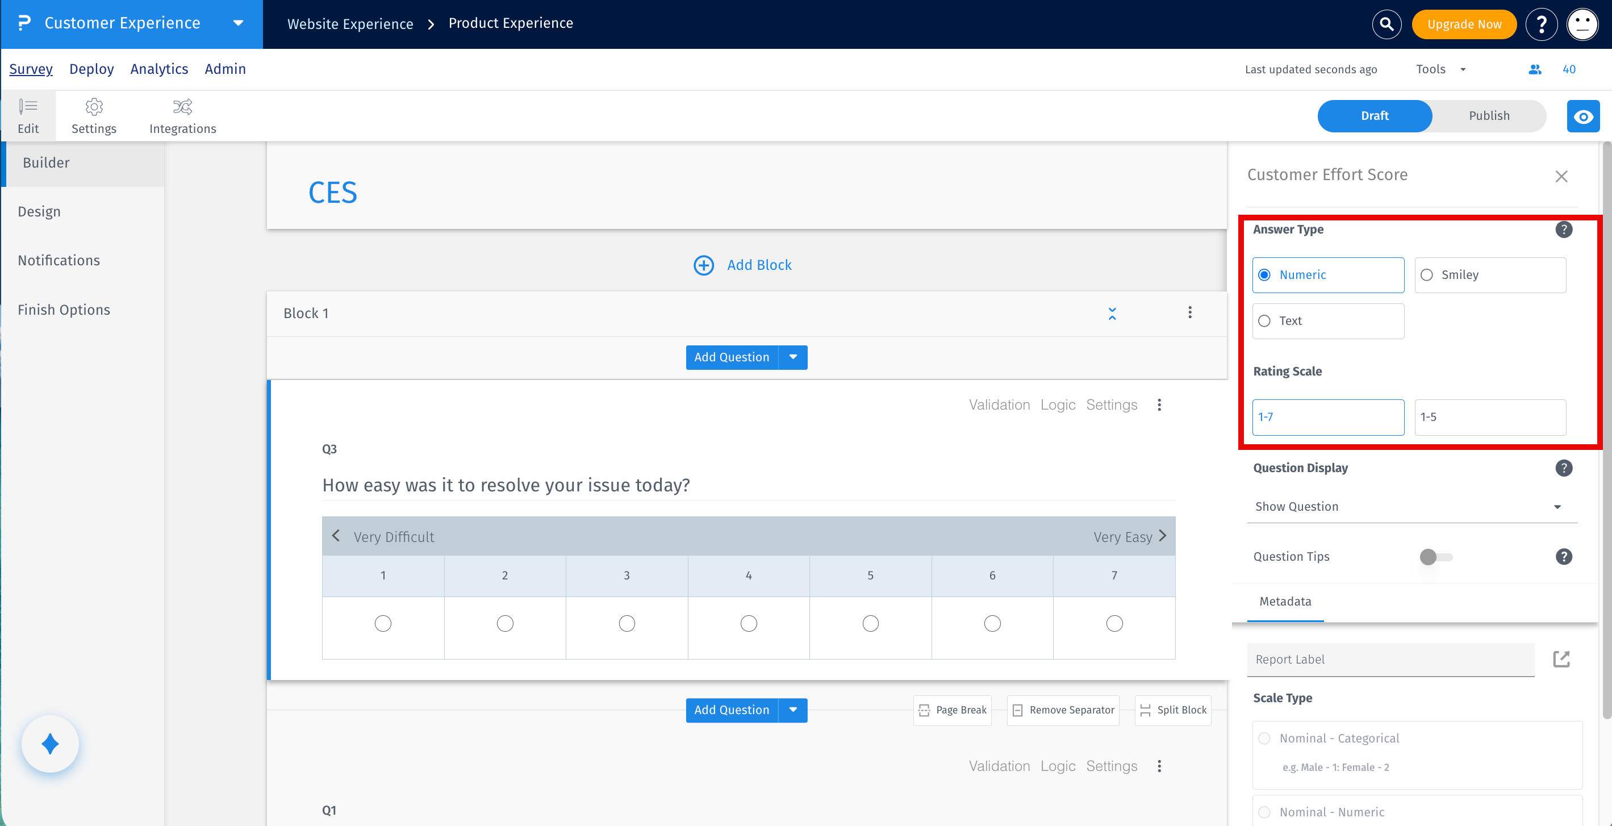Open the search magnifier icon

coord(1386,24)
